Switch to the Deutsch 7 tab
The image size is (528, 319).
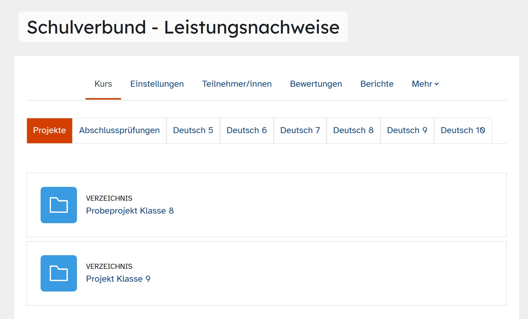(300, 130)
